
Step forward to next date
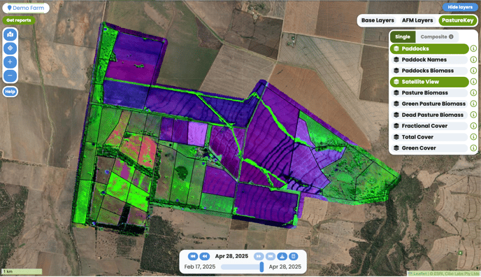point(259,256)
